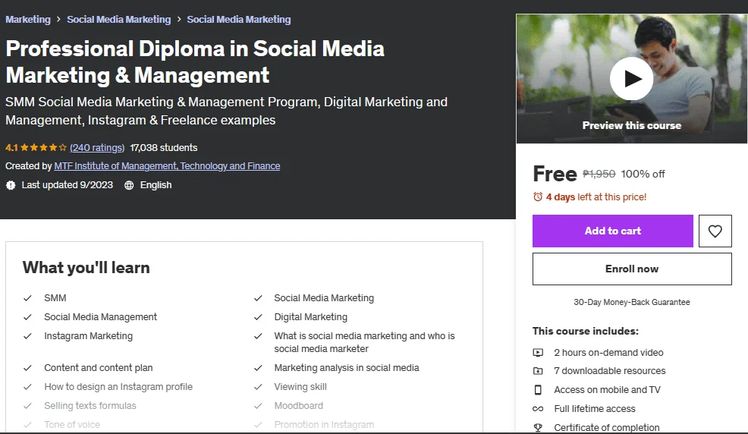This screenshot has width=748, height=434.
Task: Click the English language text
Action: click(x=156, y=185)
